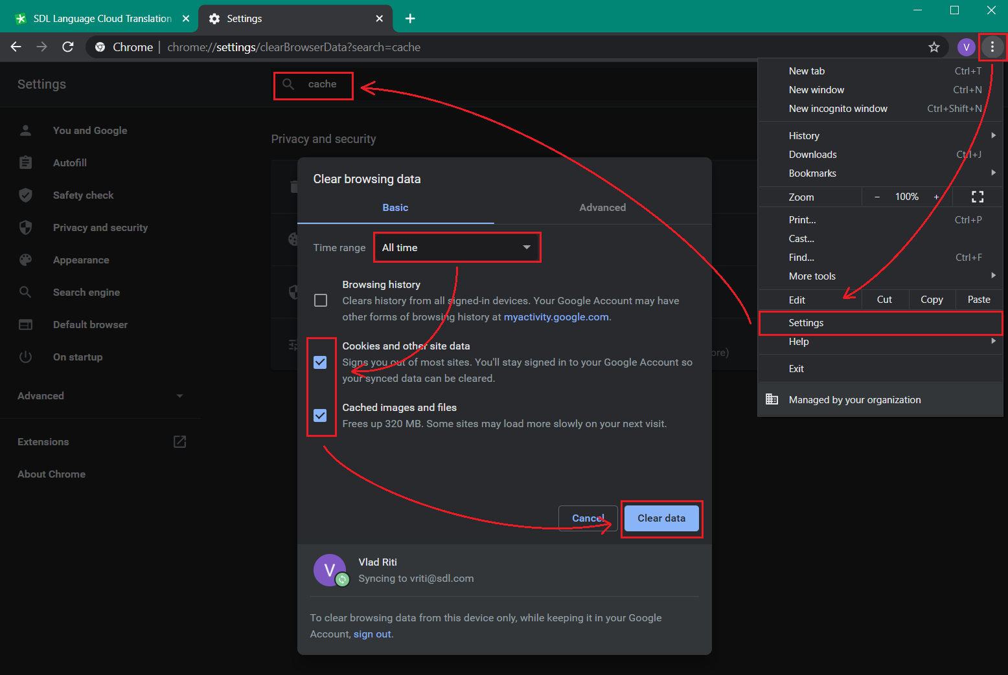Open the profile avatar V in toolbar
The width and height of the screenshot is (1008, 675).
(x=966, y=47)
